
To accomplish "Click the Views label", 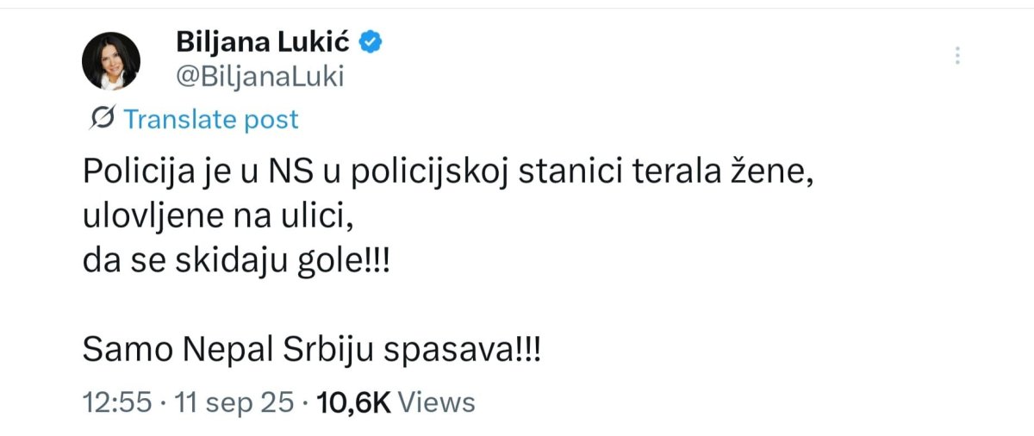I will tap(439, 402).
